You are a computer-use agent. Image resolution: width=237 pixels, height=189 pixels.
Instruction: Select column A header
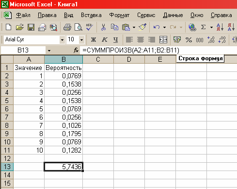[x=29, y=59]
